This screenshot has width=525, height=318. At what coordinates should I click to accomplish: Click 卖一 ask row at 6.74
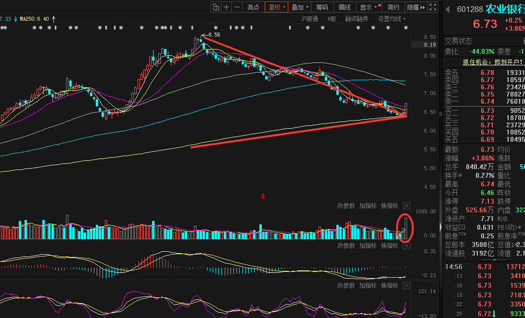[x=485, y=101]
